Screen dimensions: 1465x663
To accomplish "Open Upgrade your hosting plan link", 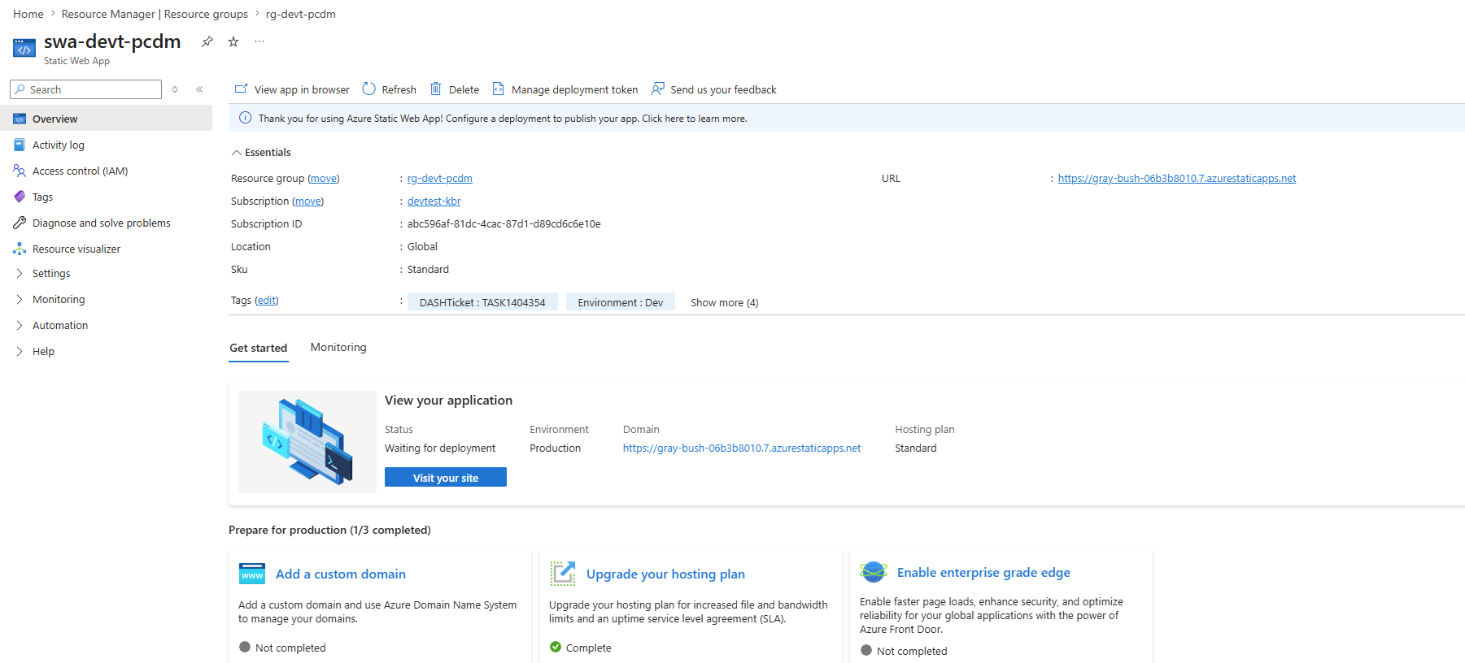I will pos(665,574).
